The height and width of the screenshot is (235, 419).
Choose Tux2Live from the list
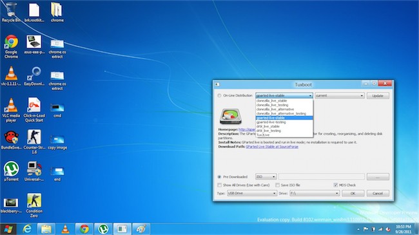(284, 135)
